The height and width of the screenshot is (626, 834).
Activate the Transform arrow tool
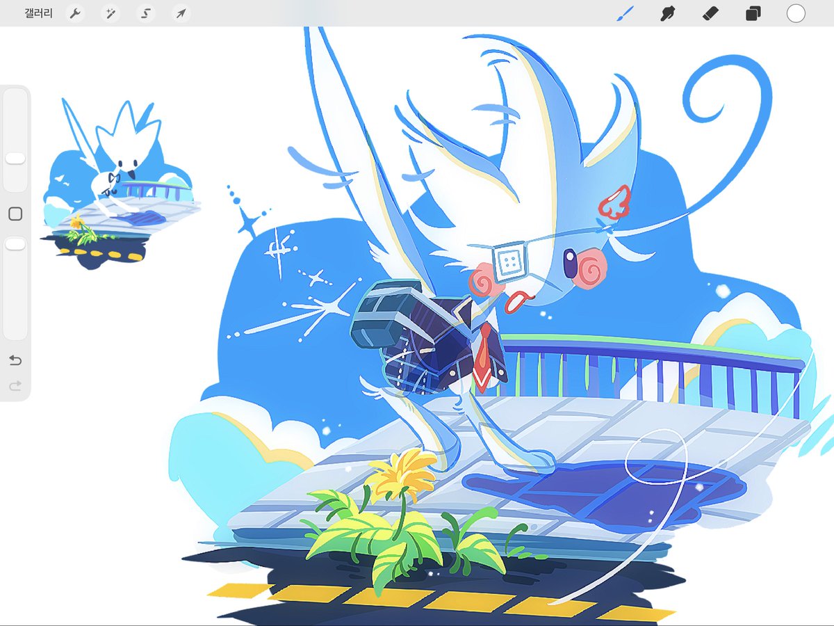point(180,13)
